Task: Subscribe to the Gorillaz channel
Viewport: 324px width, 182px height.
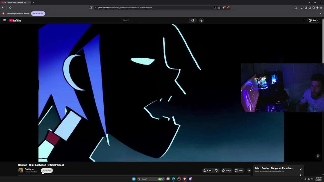Action: pyautogui.click(x=47, y=170)
